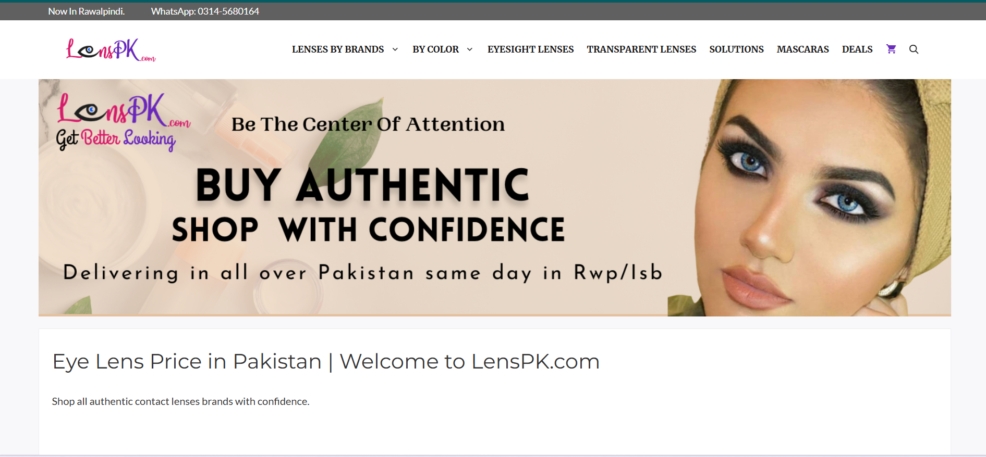Click the Delivering in all over Pakistan text

click(362, 273)
